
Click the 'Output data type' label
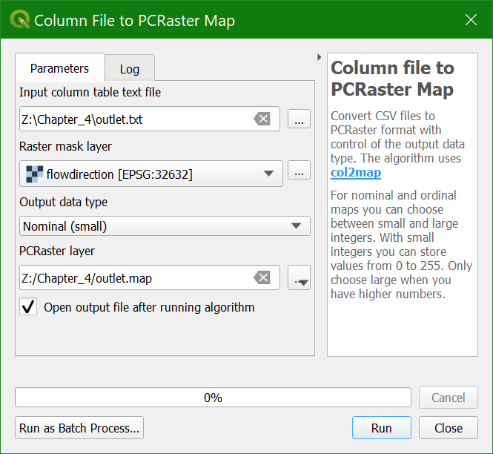(63, 202)
